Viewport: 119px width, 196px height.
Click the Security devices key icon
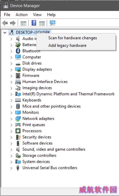pyautogui.click(x=18, y=137)
